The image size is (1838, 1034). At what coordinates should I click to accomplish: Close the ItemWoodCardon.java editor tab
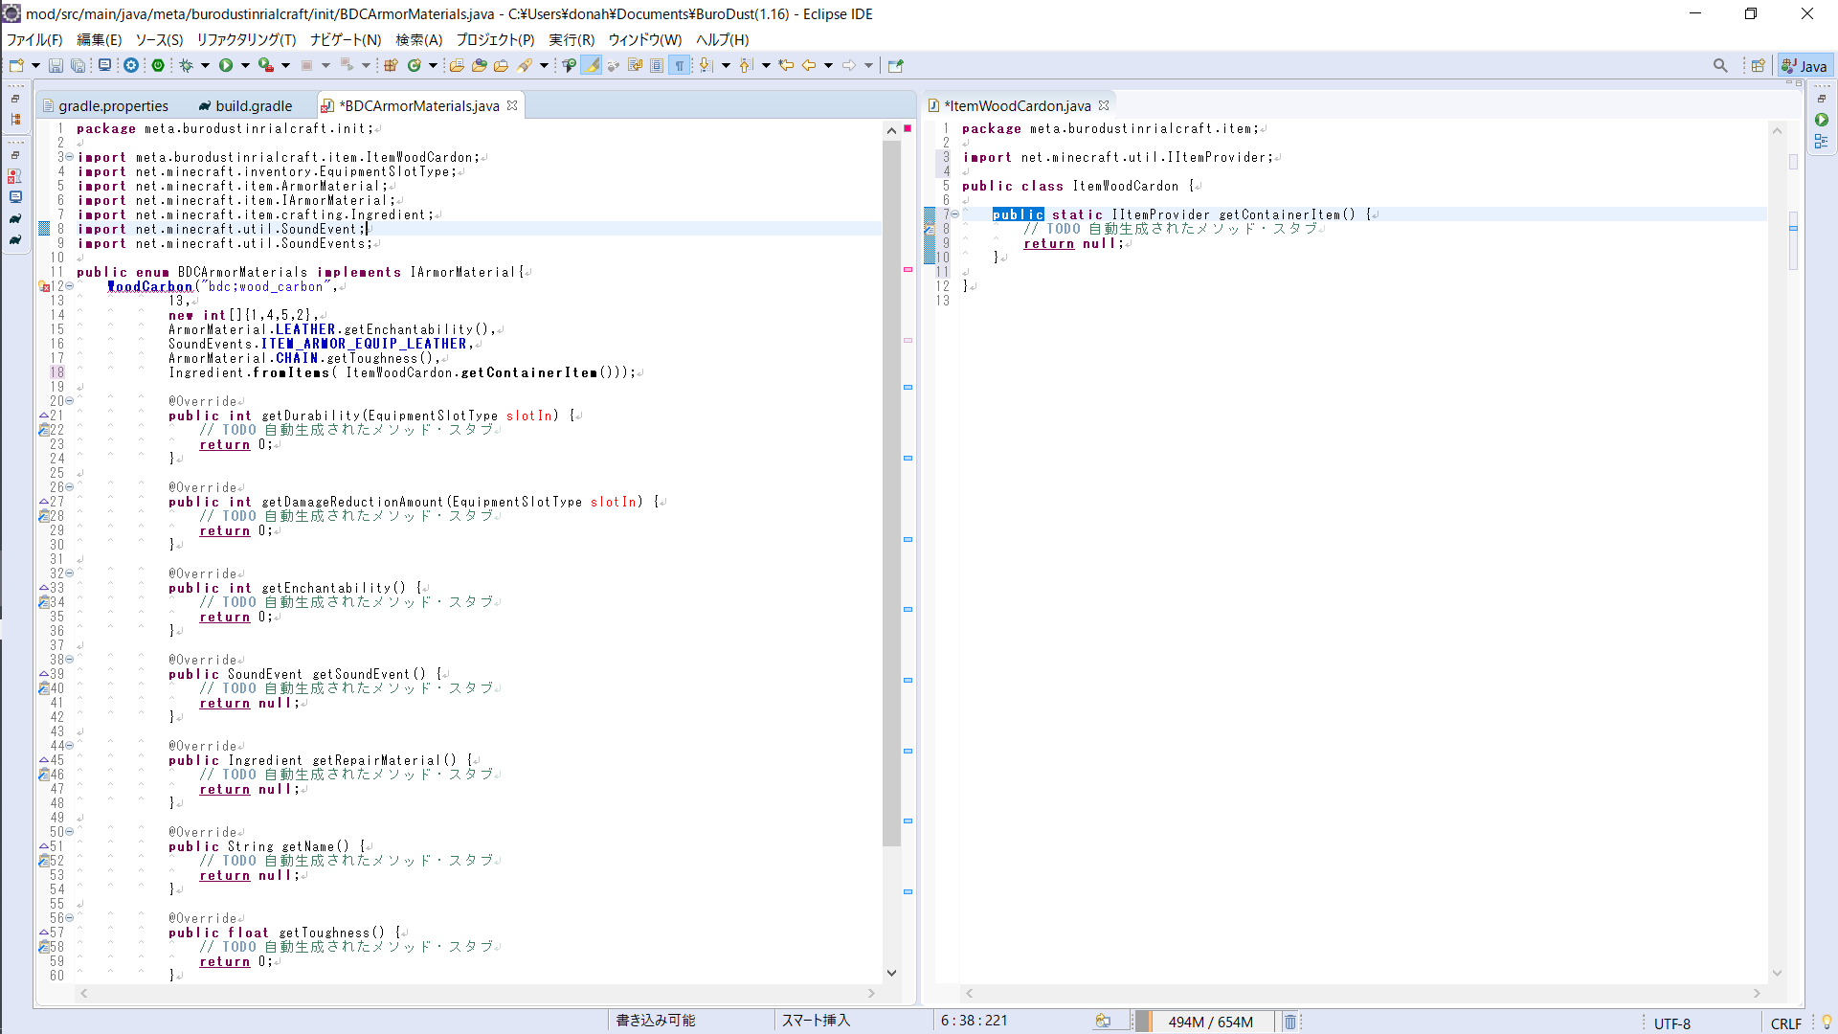click(1104, 105)
